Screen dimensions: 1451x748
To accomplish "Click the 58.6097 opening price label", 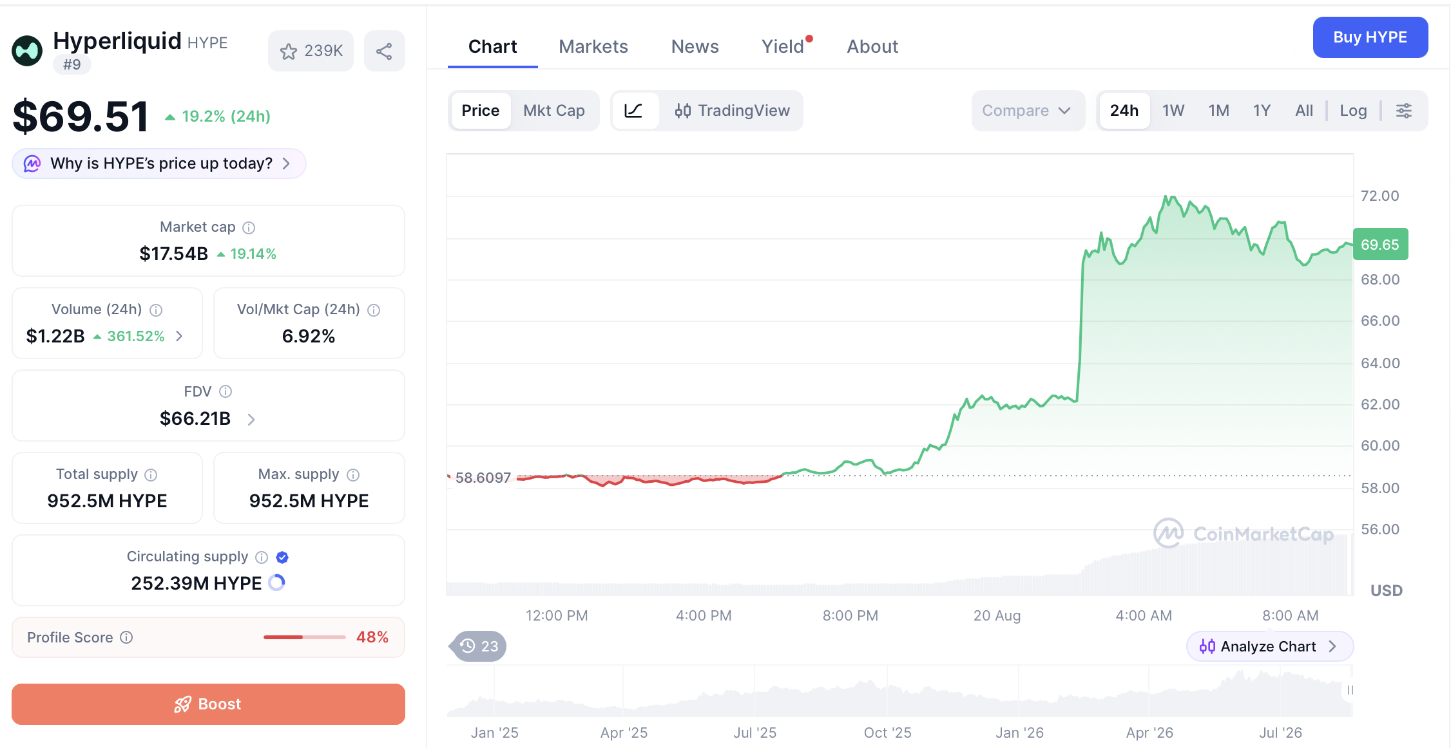I will (483, 478).
